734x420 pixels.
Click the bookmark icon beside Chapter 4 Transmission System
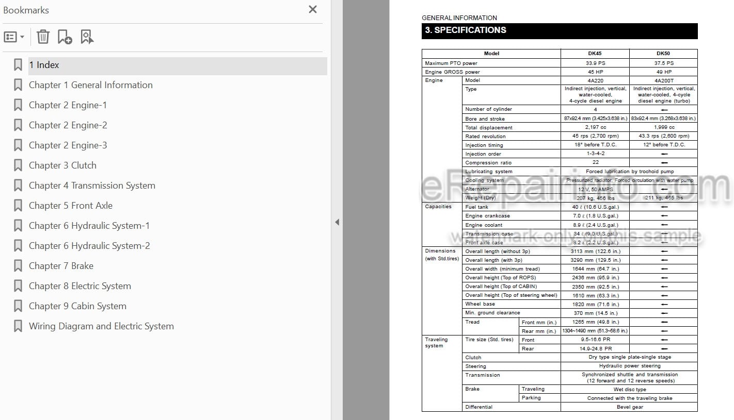click(18, 186)
